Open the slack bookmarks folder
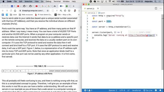The width and height of the screenshot is (164, 92). (x=13, y=15)
